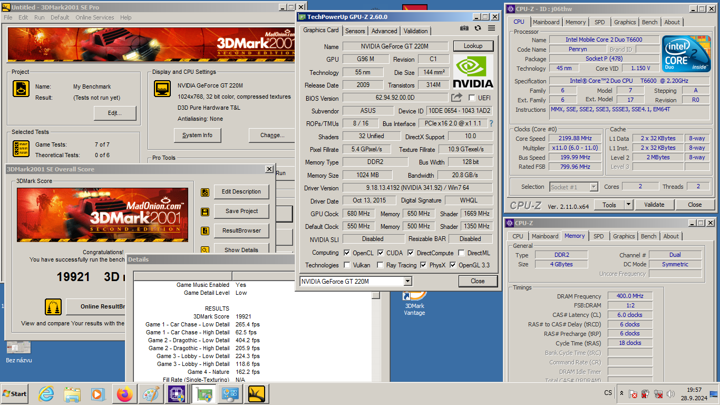Click the Show Details magnifier icon
This screenshot has height=405, width=720.
(205, 250)
